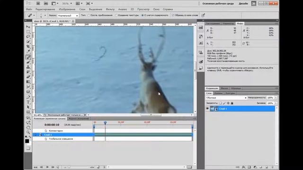
Task: Select the Move tool
Action: (x=28, y=27)
